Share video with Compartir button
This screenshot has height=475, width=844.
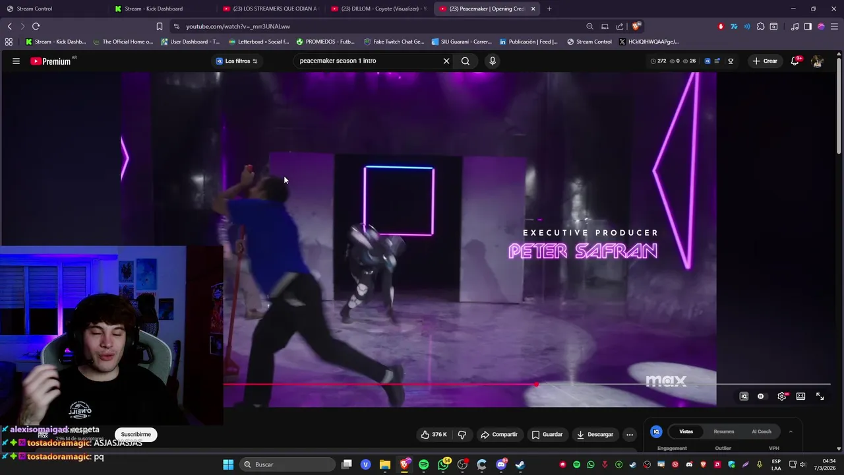pos(499,434)
